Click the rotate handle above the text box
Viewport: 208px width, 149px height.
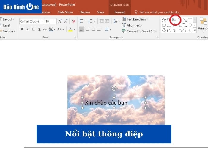pyautogui.click(x=114, y=88)
